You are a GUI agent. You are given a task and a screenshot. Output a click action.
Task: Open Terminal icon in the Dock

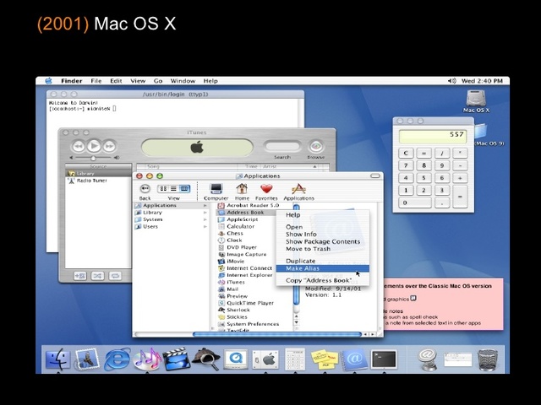[384, 359]
